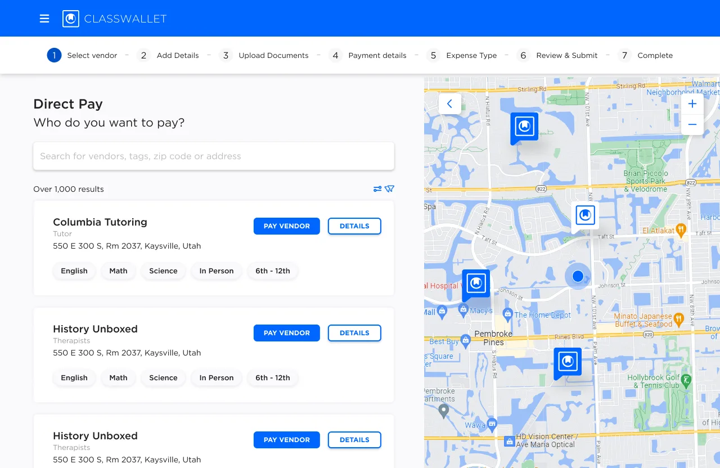This screenshot has height=468, width=720.
Task: Click the Columbia Tutoring vendor name
Action: coord(100,222)
